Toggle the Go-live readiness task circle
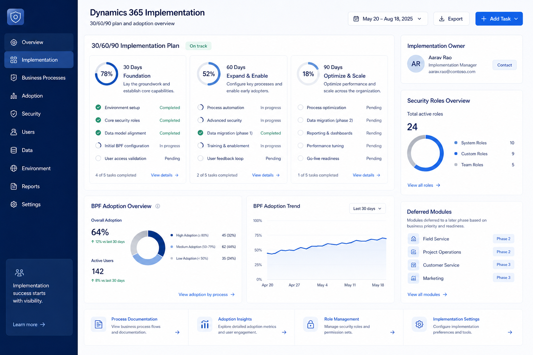The image size is (533, 355). (x=301, y=158)
